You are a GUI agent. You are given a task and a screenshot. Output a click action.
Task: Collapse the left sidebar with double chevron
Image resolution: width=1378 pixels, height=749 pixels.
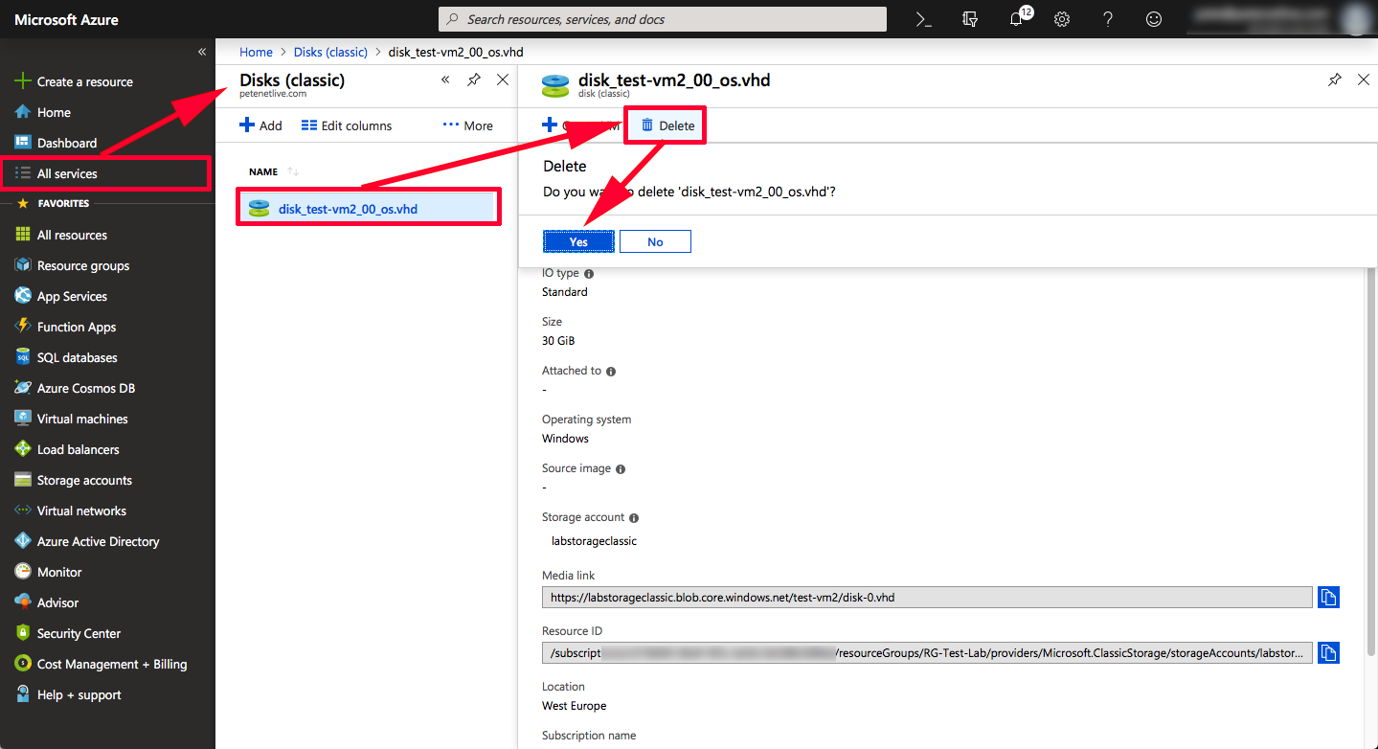click(x=202, y=52)
